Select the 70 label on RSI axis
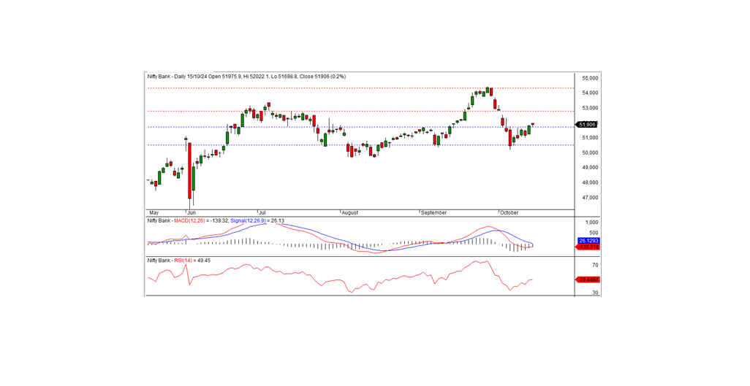This screenshot has height=386, width=750. (595, 265)
